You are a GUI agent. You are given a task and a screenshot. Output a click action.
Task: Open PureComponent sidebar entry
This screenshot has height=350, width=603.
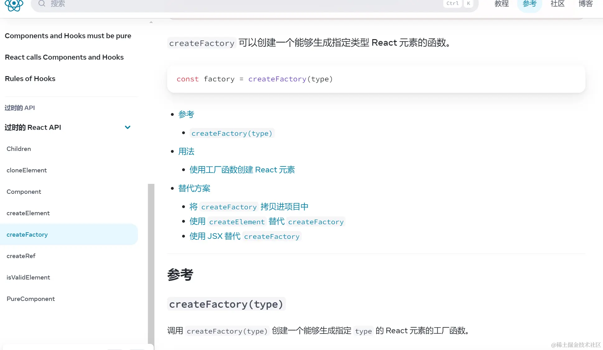31,299
